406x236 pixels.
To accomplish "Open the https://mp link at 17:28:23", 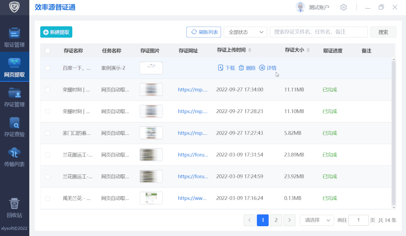I will click(193, 111).
